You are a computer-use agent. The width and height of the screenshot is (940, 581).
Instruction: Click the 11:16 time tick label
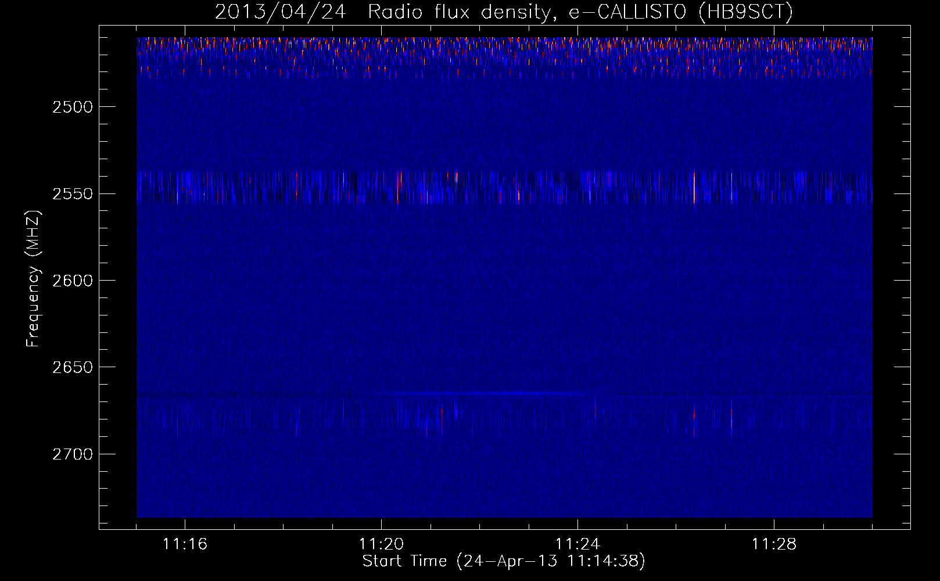click(x=185, y=544)
